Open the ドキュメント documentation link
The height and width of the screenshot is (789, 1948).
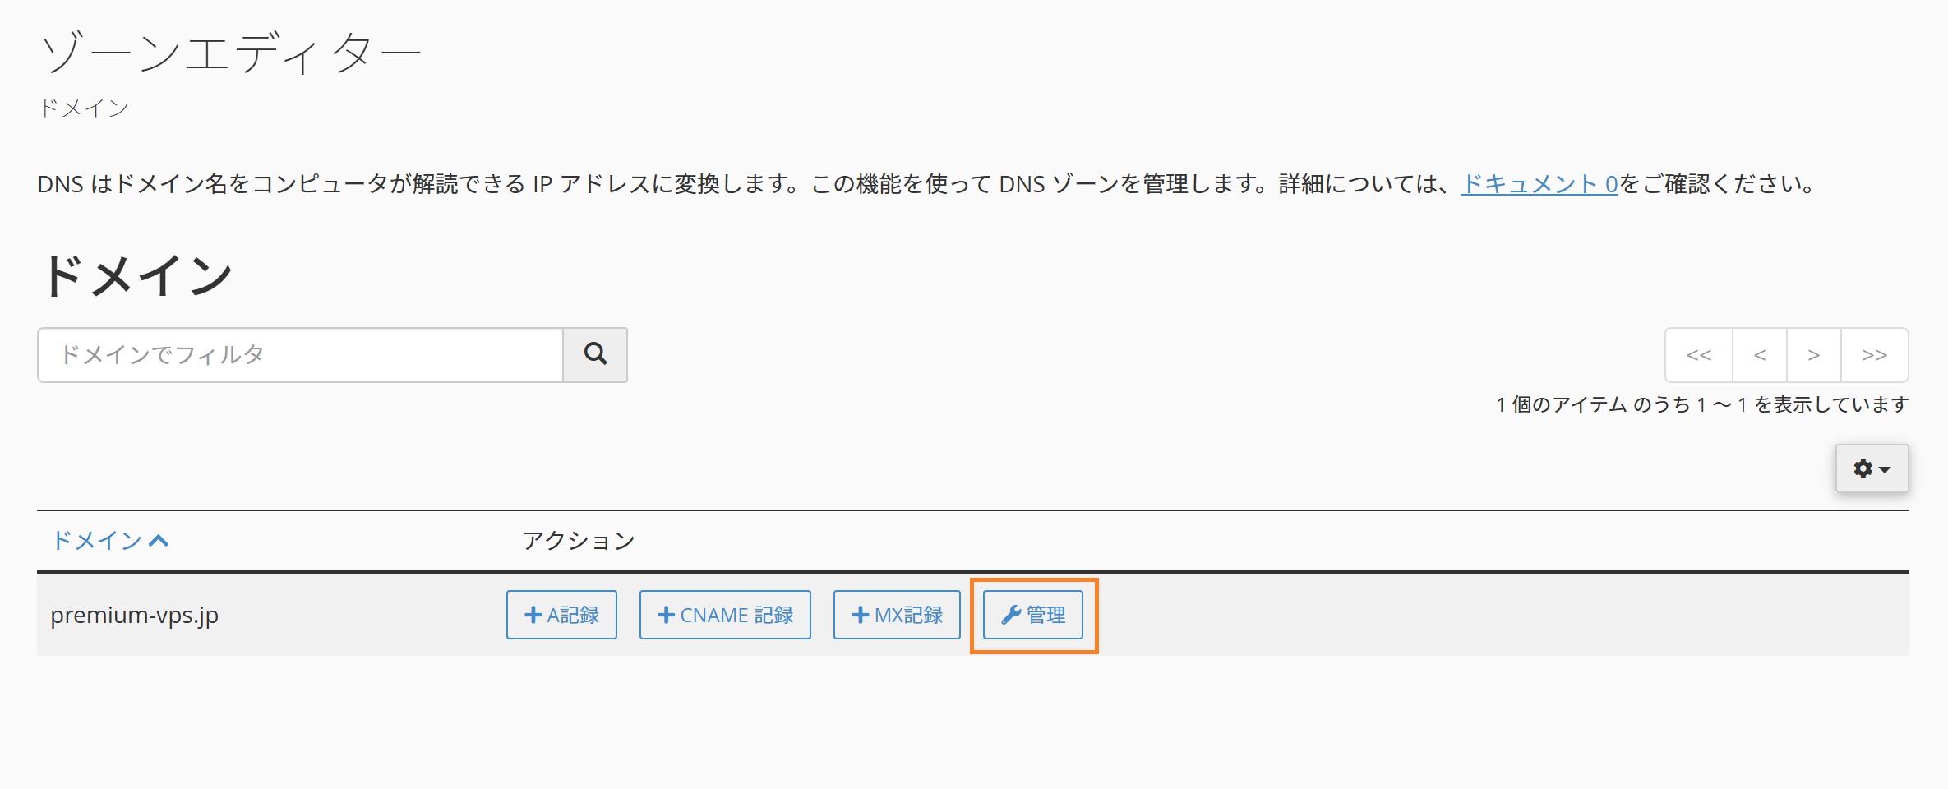point(1539,184)
